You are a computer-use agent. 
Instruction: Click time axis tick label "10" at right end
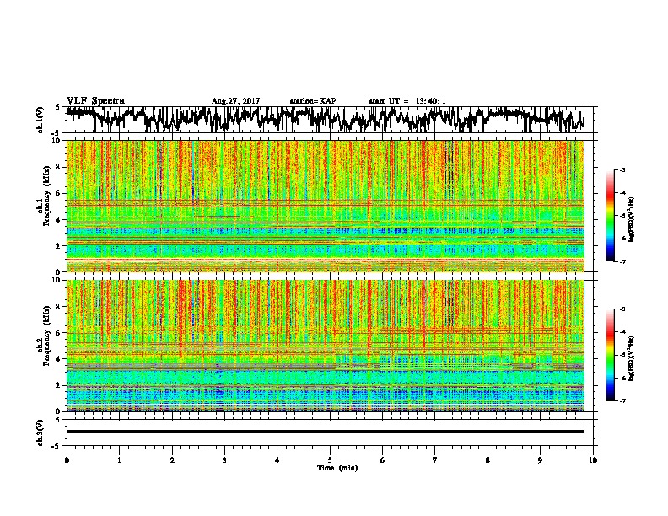(593, 460)
